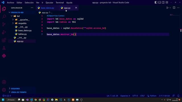The image size is (182, 102).
Task: Switch to the base_datos.py tab
Action: [x=47, y=8]
